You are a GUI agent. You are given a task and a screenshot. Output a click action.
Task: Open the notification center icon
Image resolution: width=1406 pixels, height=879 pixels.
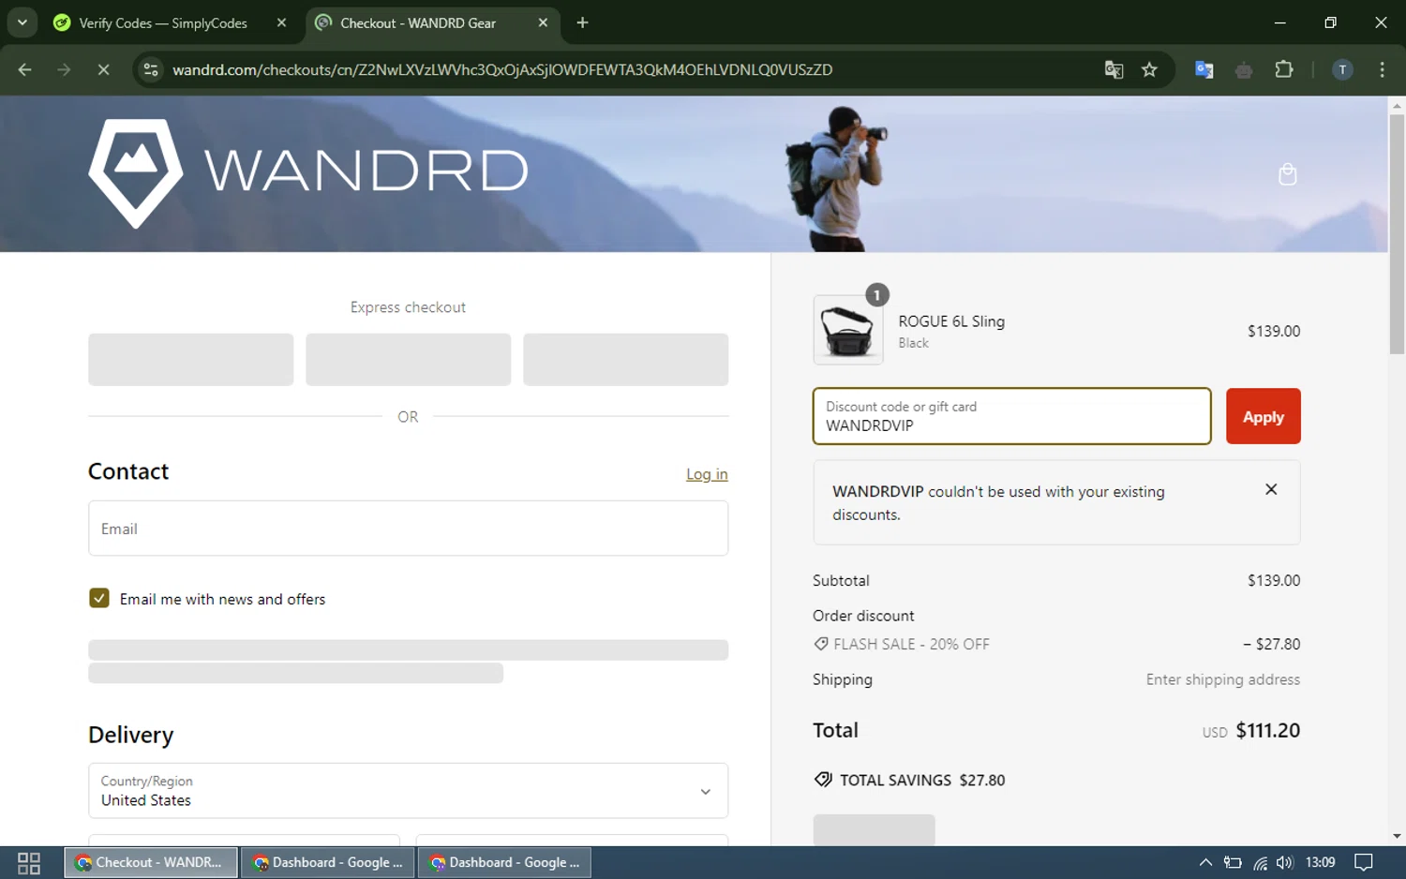[1364, 862]
